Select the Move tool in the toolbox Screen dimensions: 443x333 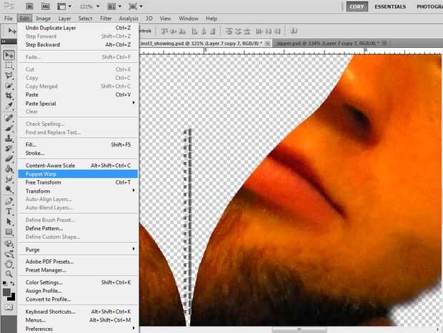pyautogui.click(x=9, y=55)
